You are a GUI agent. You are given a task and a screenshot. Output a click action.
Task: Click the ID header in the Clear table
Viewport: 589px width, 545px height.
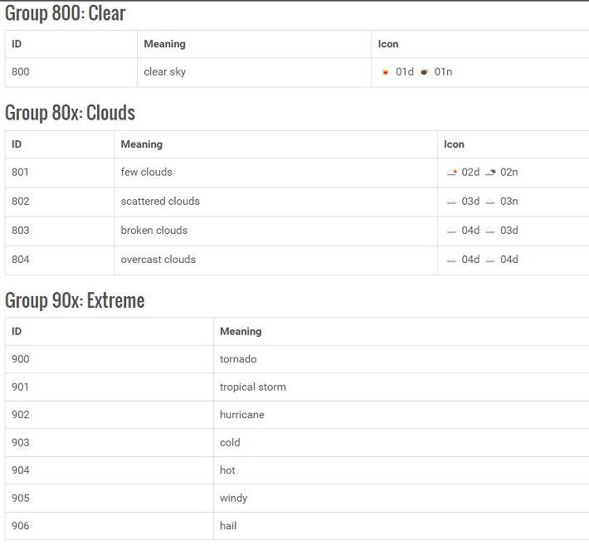tap(17, 44)
